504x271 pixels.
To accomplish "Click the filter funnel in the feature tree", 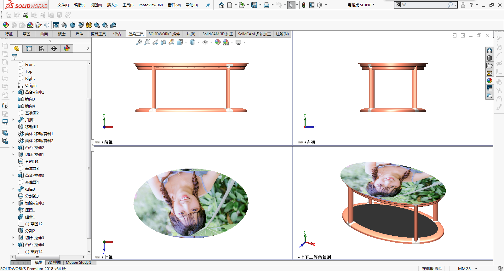I will tap(14, 57).
